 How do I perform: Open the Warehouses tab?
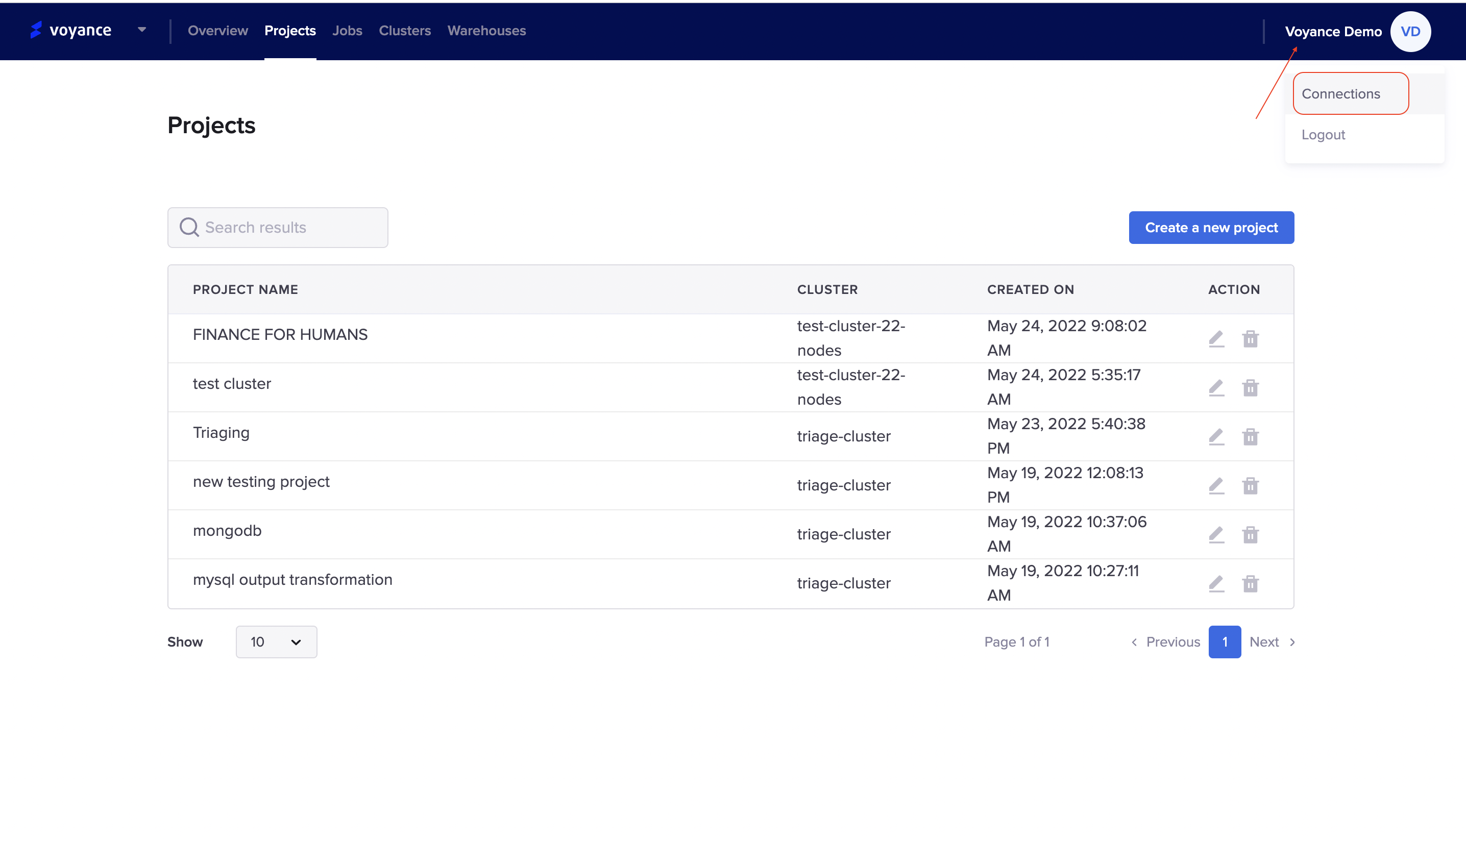click(x=486, y=31)
